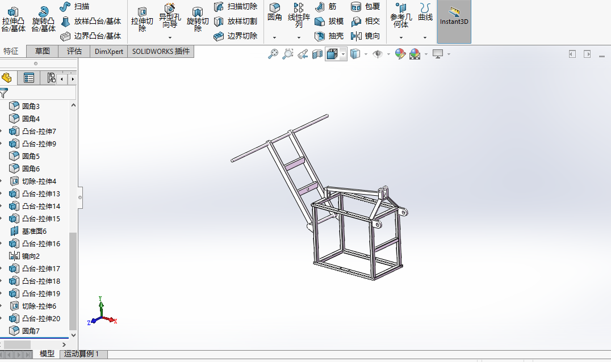Switch to the SOLIDWORKS 插件 tab
Screen dimensions: 611x362
pos(161,52)
